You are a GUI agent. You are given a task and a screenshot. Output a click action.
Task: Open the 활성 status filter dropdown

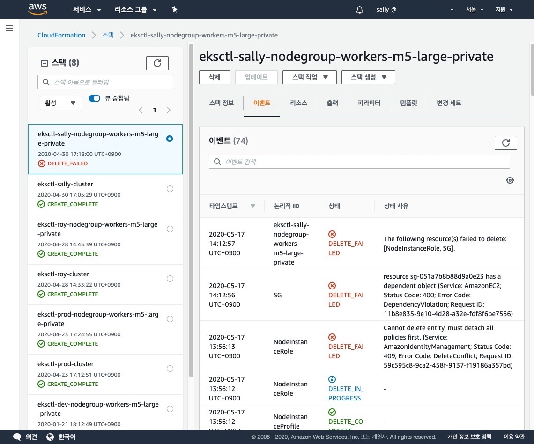click(x=60, y=103)
